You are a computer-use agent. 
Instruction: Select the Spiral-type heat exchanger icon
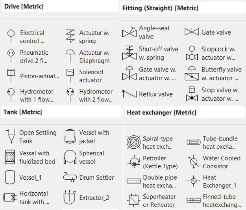(133, 142)
